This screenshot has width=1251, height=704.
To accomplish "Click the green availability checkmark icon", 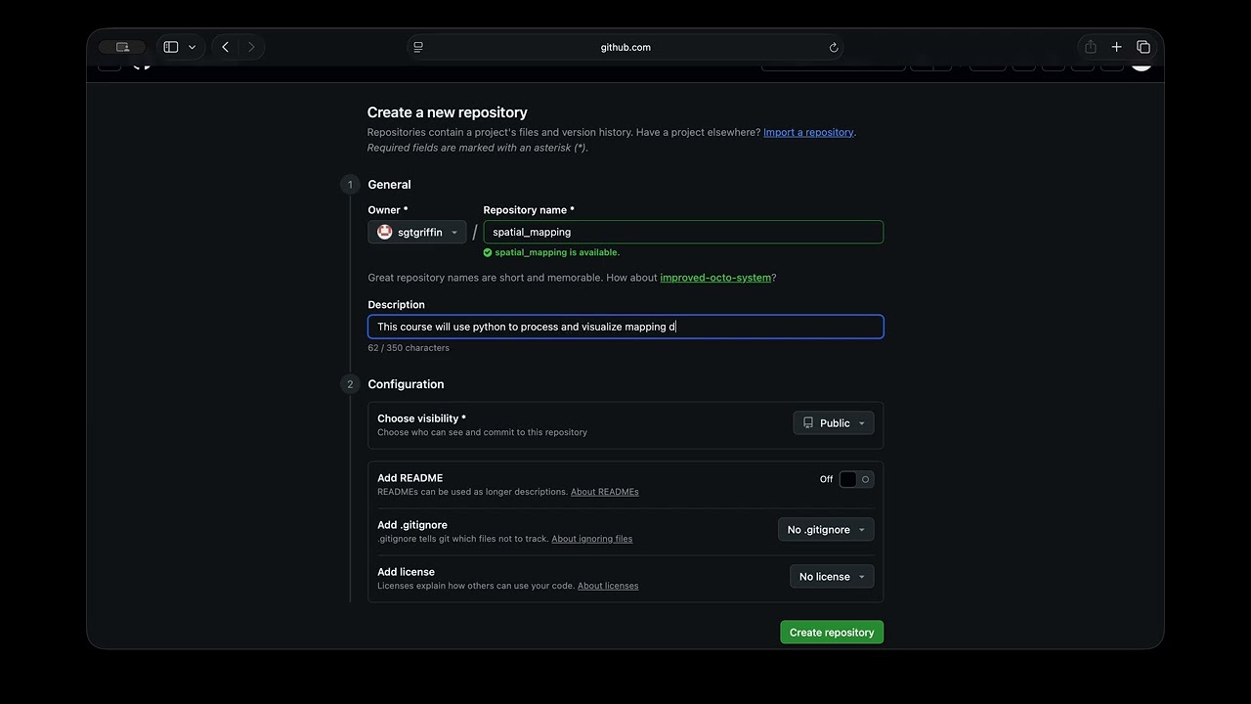I will tap(488, 252).
